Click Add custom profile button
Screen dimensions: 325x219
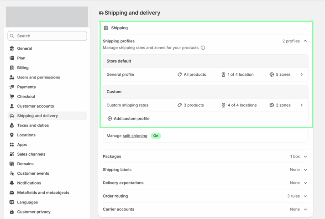pos(128,119)
